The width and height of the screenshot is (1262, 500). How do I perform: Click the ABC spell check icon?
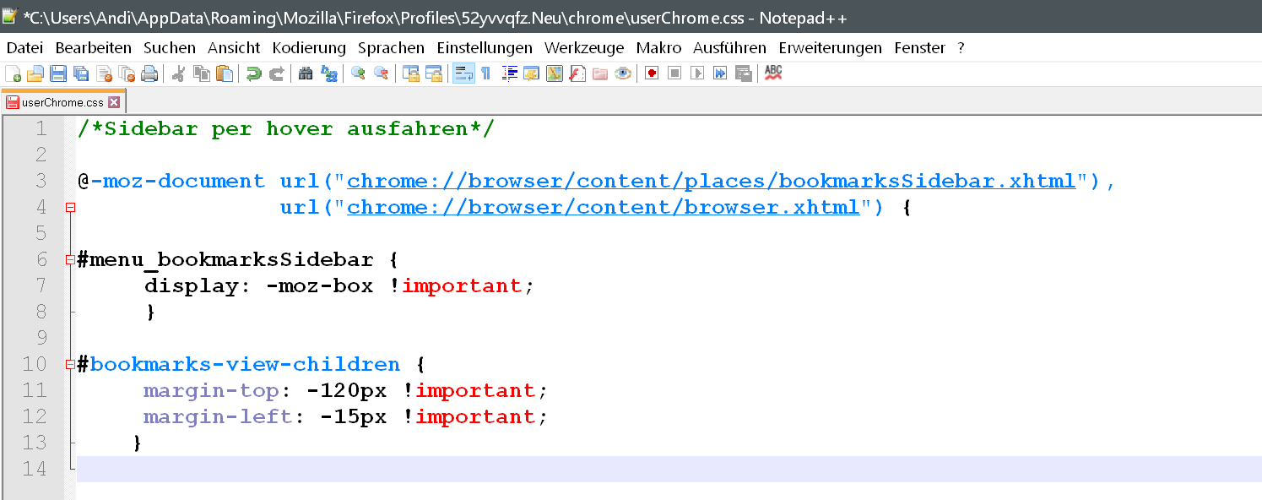click(773, 73)
